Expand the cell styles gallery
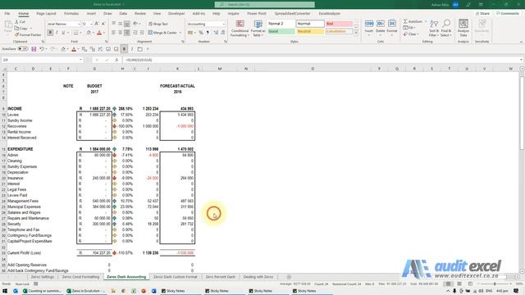This screenshot has width=525, height=295. click(356, 33)
